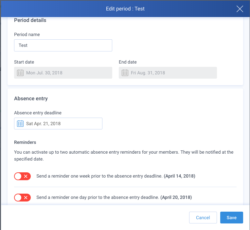Click the April 14, 2018 reminder date text
Viewport: 250px width, 230px height.
[180, 176]
